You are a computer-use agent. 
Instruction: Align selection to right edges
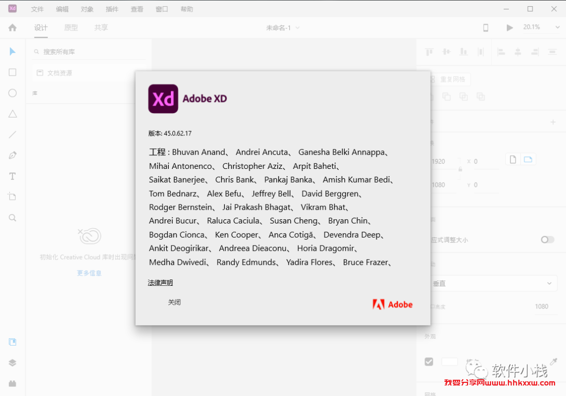click(535, 52)
